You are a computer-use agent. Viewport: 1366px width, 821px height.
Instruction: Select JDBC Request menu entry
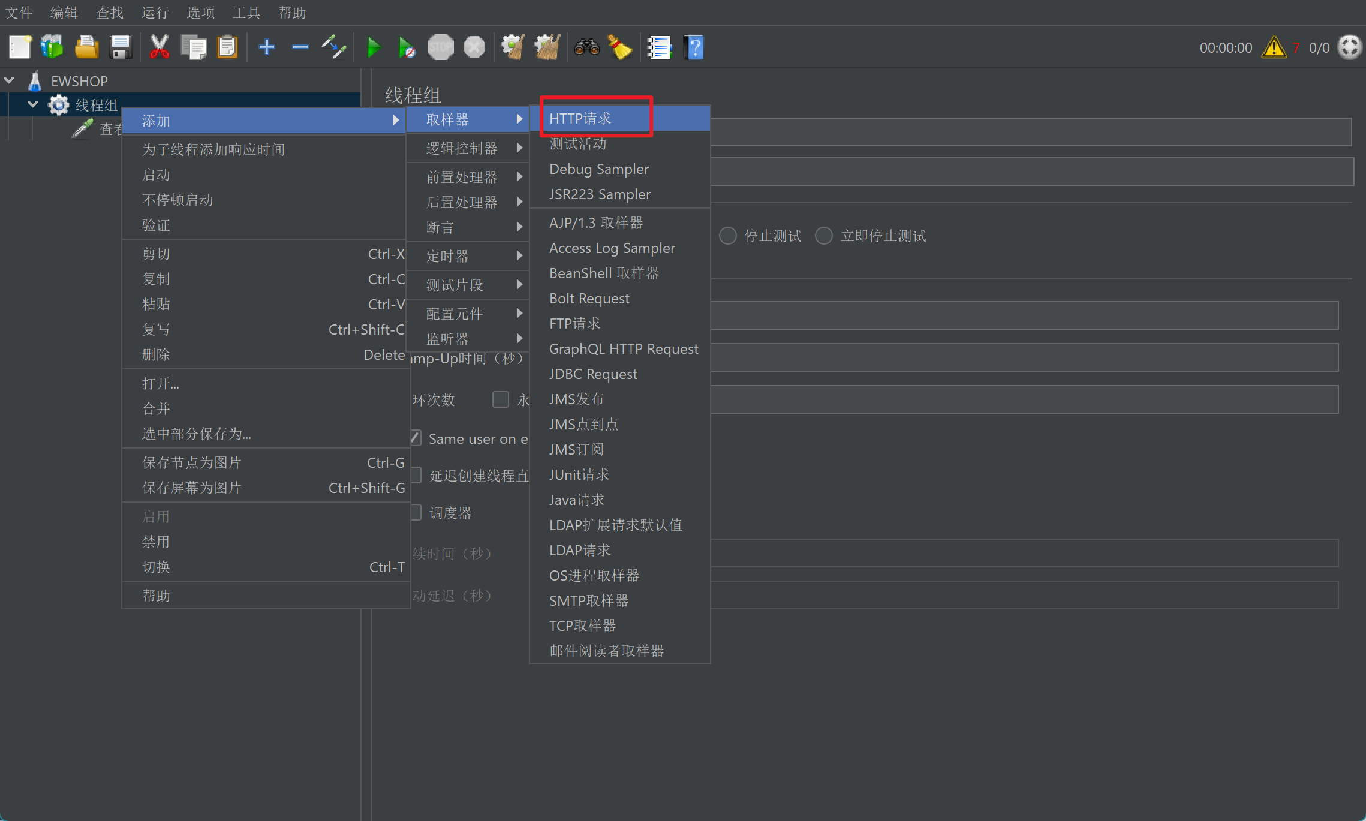coord(593,374)
